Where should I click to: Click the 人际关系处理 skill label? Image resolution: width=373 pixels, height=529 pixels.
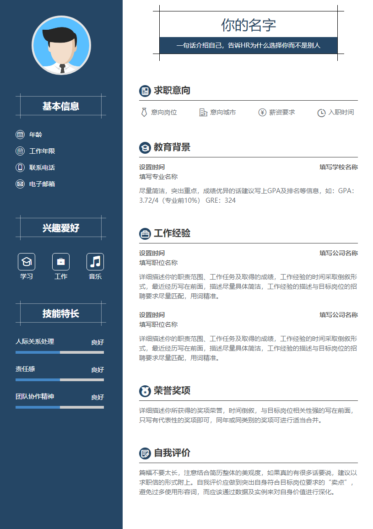(35, 341)
